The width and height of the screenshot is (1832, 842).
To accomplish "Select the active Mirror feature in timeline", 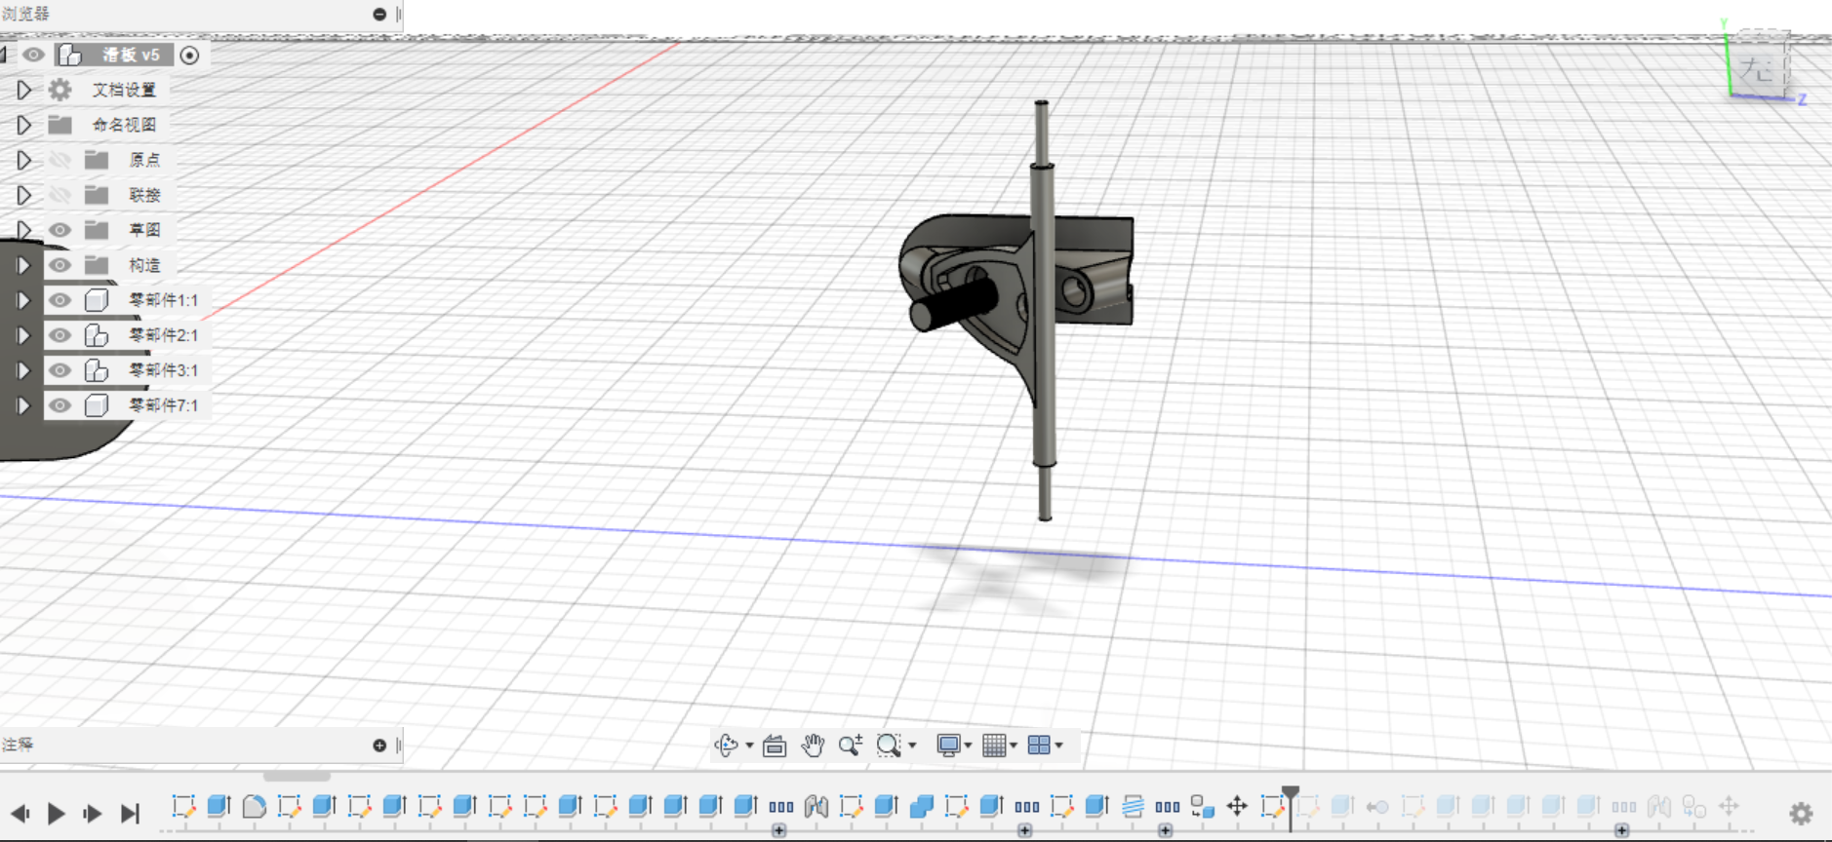I will click(816, 806).
